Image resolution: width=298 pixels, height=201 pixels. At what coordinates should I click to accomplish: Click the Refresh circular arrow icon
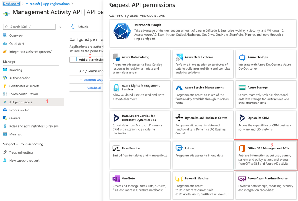click(73, 27)
